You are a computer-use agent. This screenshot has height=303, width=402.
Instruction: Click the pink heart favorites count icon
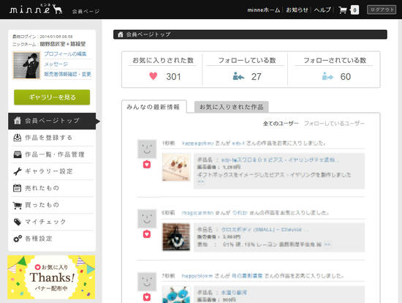pos(153,76)
